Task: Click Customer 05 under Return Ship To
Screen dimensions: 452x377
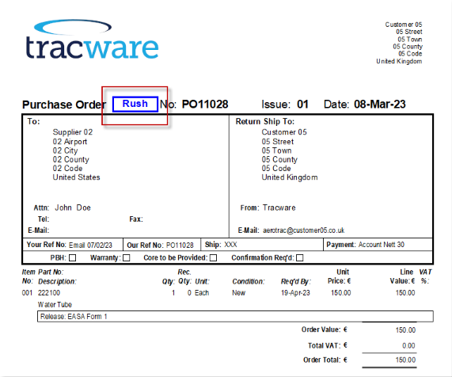Action: (x=284, y=132)
